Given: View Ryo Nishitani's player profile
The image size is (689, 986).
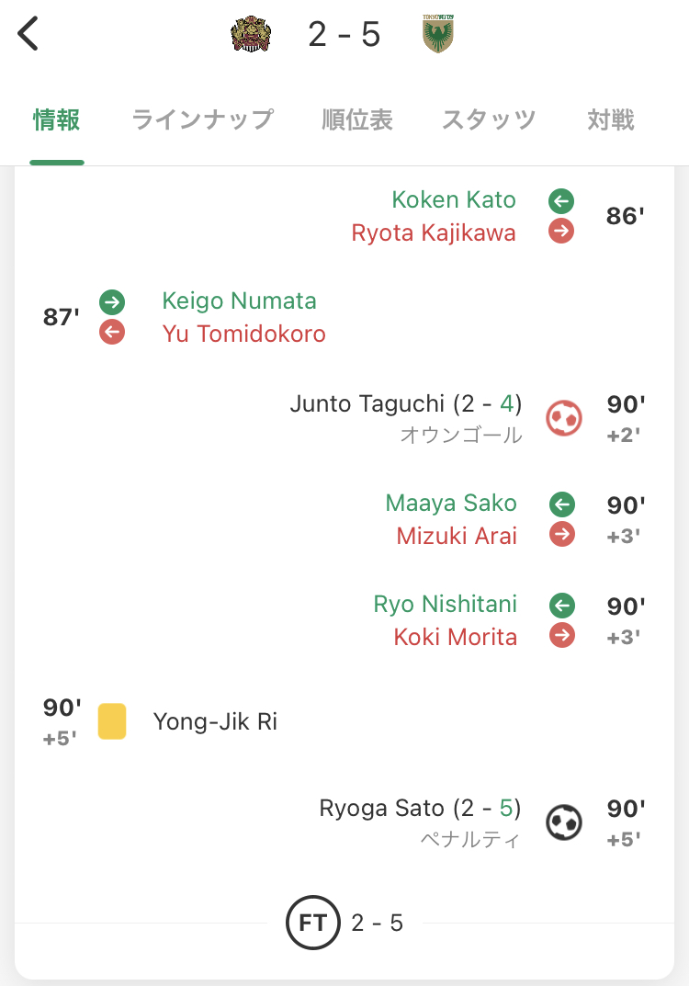Looking at the screenshot, I should click(x=445, y=605).
